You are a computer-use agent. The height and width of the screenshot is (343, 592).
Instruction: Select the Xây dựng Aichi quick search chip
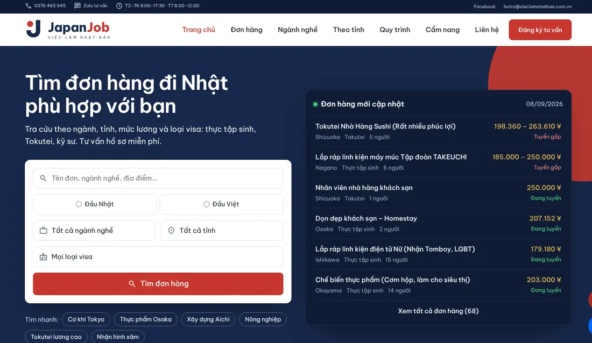[x=208, y=319]
